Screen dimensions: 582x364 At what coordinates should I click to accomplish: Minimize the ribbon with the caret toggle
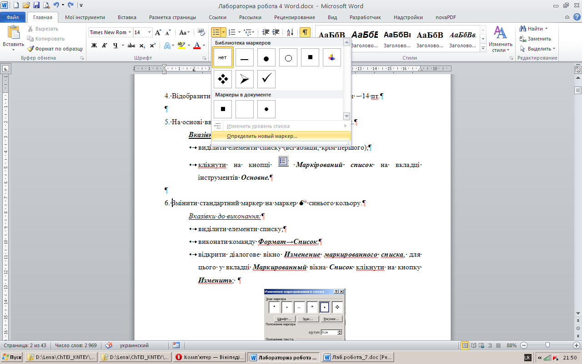567,17
